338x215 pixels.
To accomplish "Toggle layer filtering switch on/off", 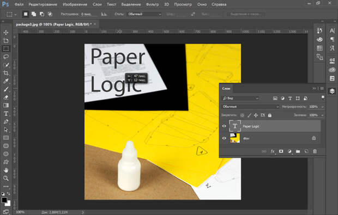I will coord(323,97).
